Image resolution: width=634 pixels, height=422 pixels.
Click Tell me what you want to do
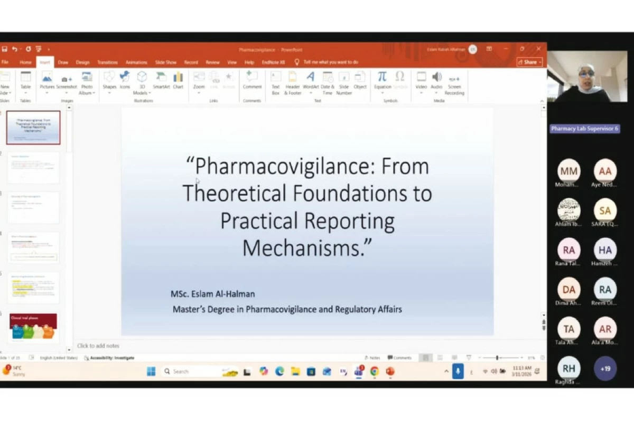[331, 62]
